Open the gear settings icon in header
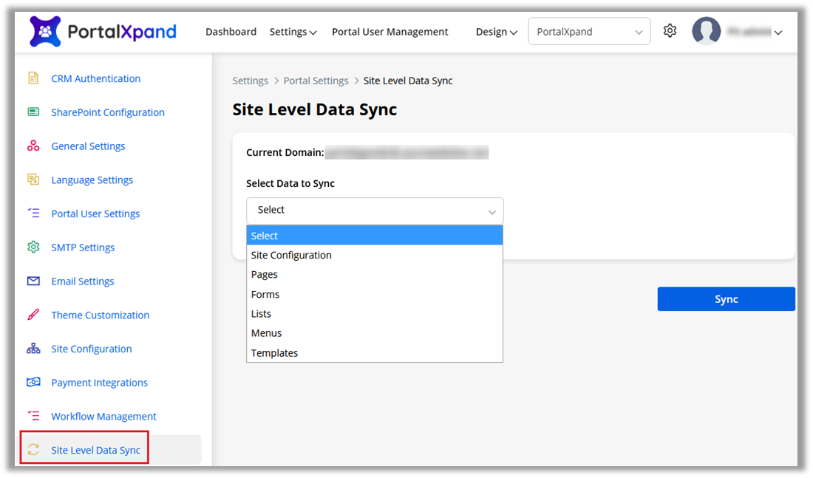This screenshot has height=478, width=813. tap(670, 31)
